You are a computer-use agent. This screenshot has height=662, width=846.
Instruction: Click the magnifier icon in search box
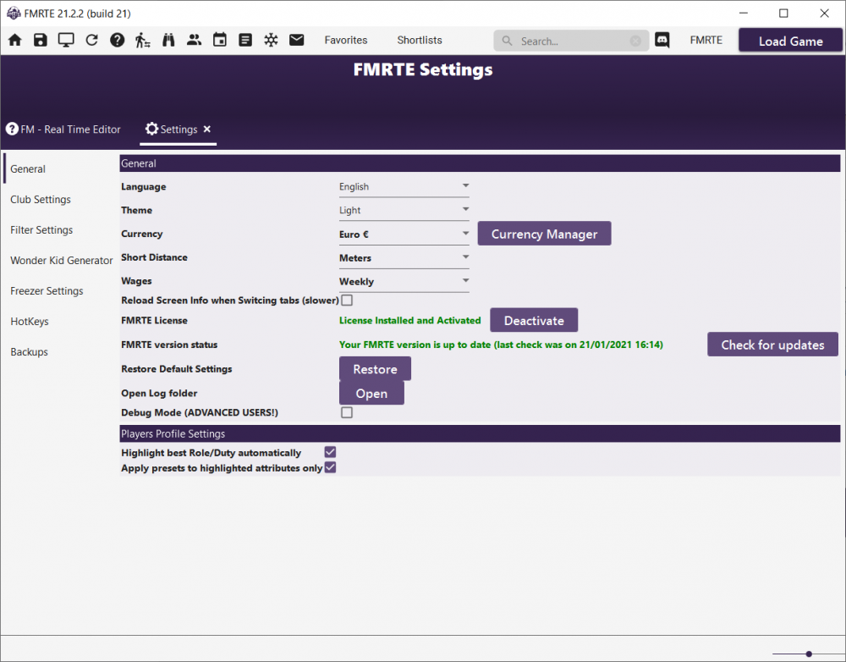(x=507, y=41)
